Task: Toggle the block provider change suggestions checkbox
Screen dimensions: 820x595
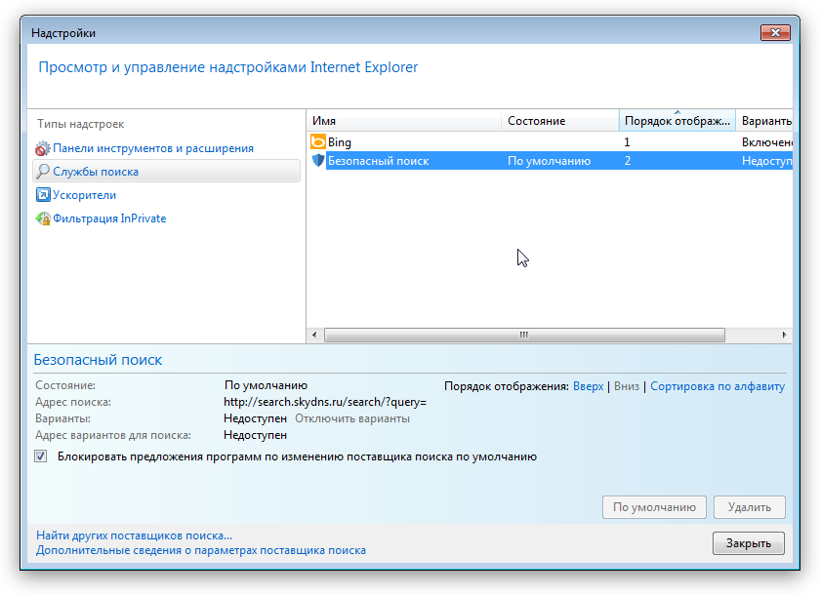Action: click(x=41, y=456)
